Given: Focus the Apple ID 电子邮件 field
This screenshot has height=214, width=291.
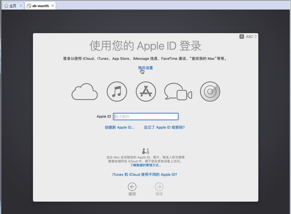Looking at the screenshot, I should [146, 117].
